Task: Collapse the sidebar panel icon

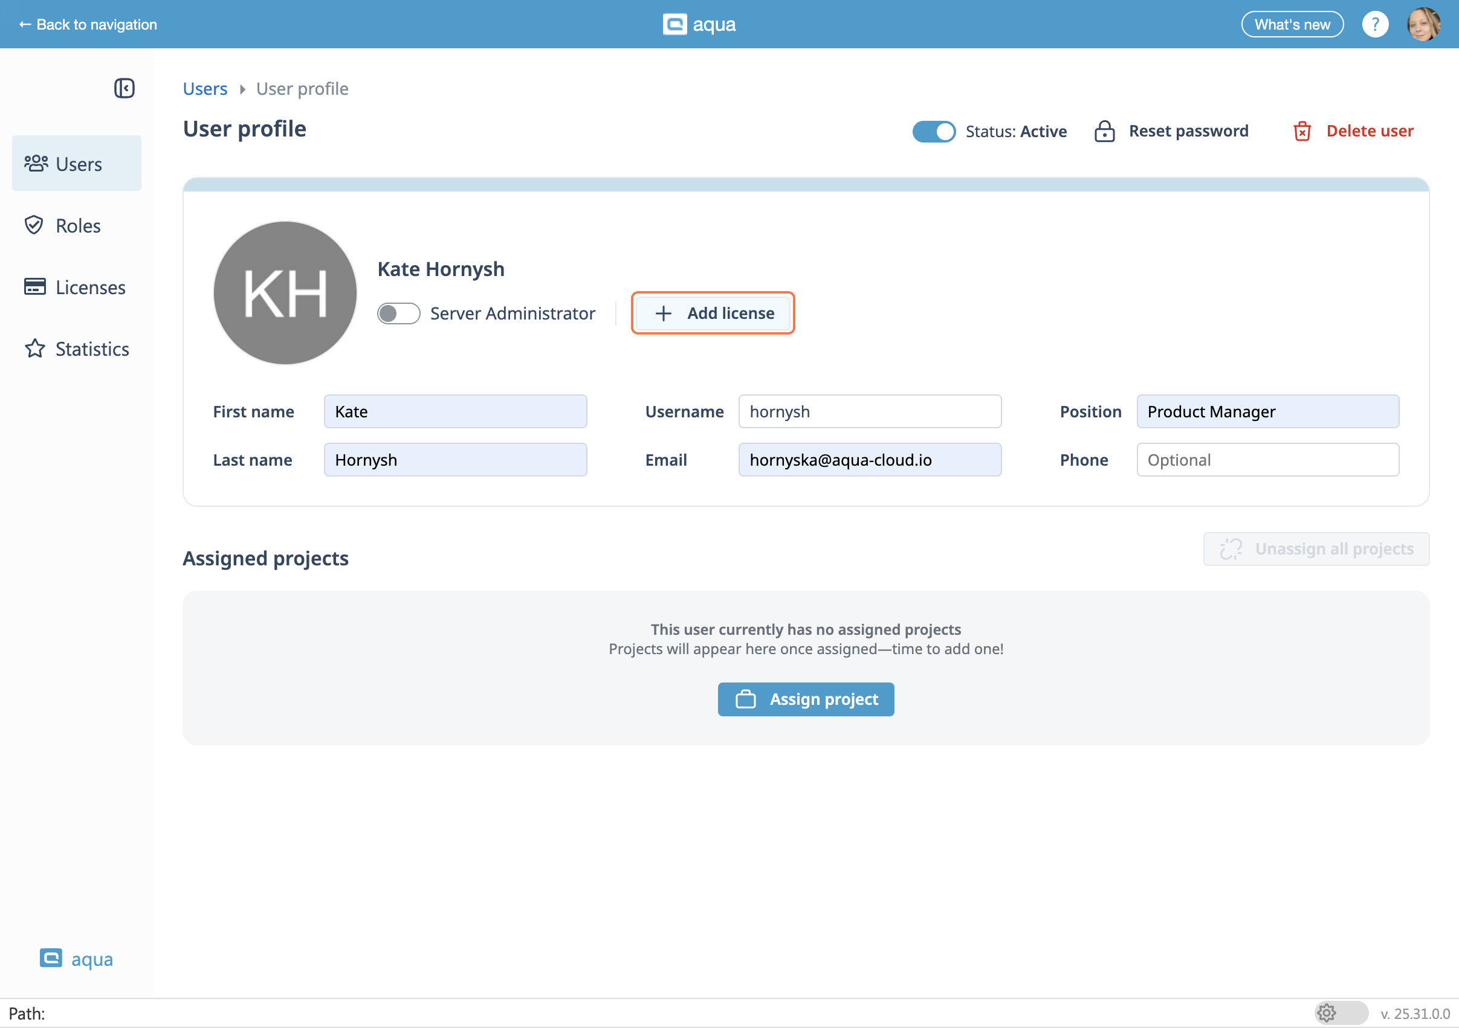Action: (x=124, y=88)
